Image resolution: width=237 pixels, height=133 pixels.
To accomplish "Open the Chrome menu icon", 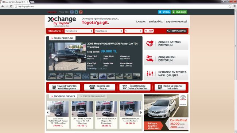I will [234, 6].
